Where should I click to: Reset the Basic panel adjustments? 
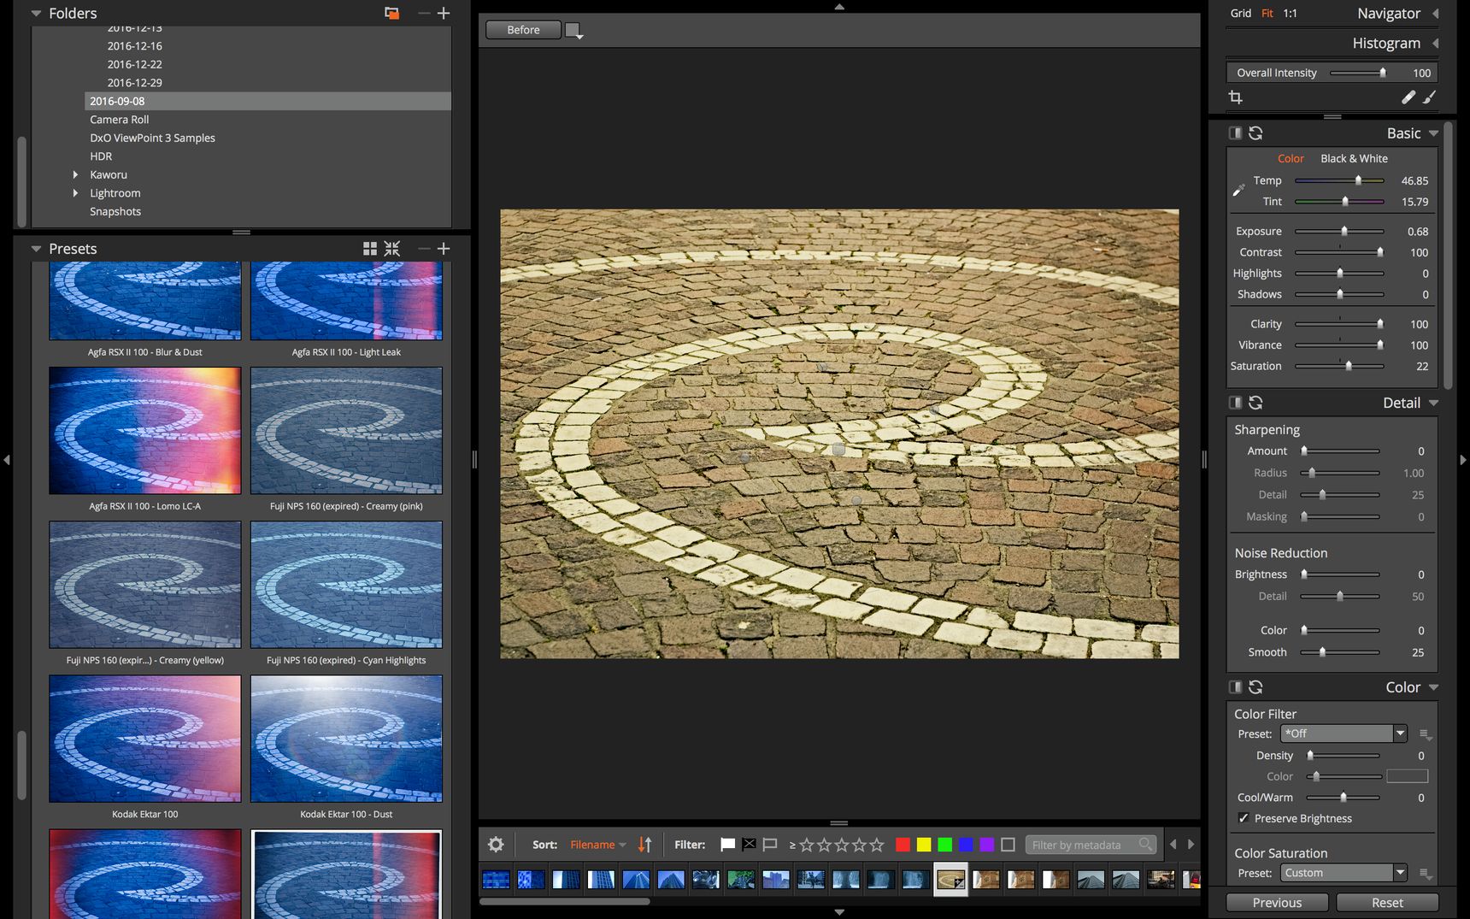pyautogui.click(x=1255, y=133)
